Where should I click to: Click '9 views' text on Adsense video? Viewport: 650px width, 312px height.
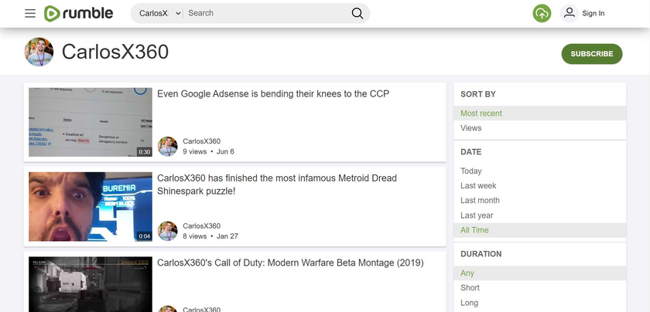click(195, 151)
